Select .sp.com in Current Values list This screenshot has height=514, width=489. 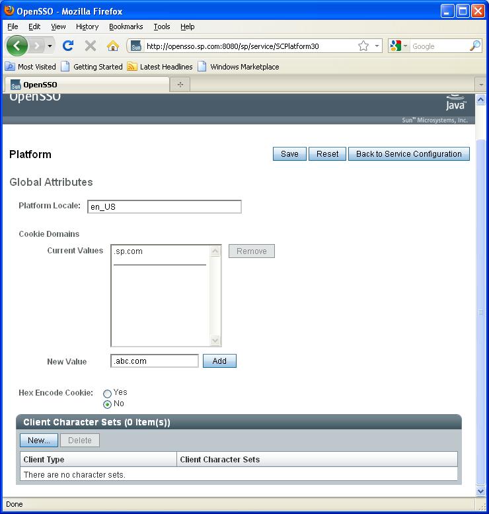click(x=128, y=251)
